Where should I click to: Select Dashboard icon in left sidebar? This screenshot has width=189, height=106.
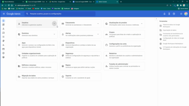pyautogui.click(x=3, y=25)
